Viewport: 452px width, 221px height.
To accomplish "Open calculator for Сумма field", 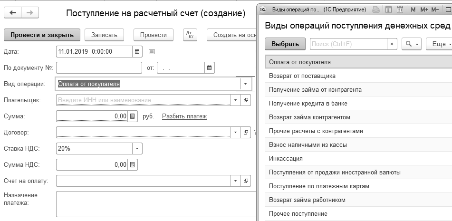I will tap(133, 116).
